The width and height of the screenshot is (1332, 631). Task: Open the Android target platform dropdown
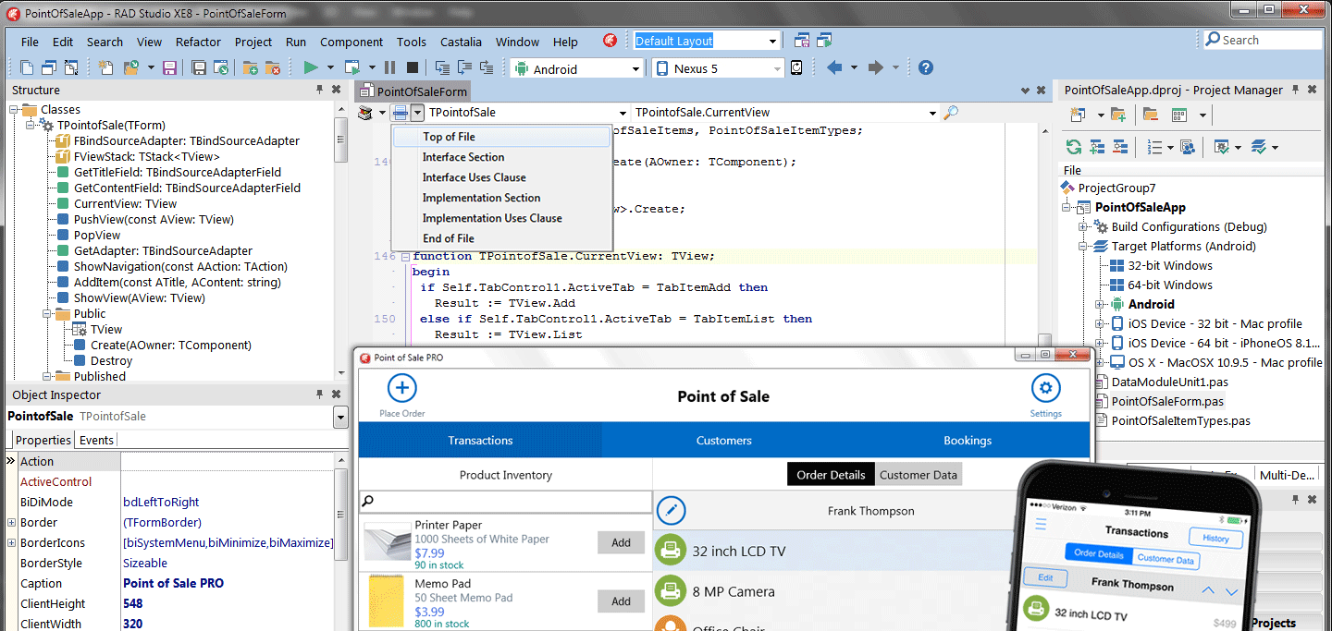635,69
